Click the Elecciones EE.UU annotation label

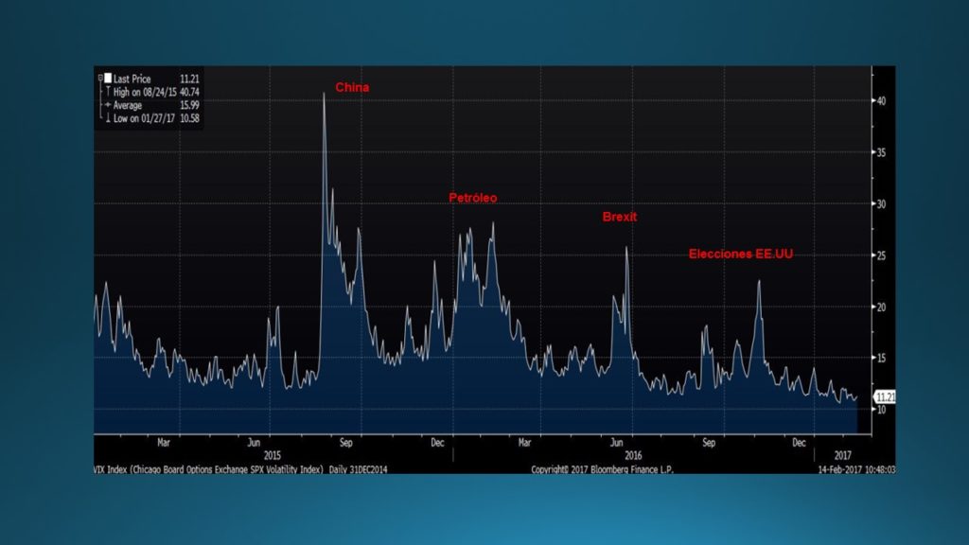740,254
